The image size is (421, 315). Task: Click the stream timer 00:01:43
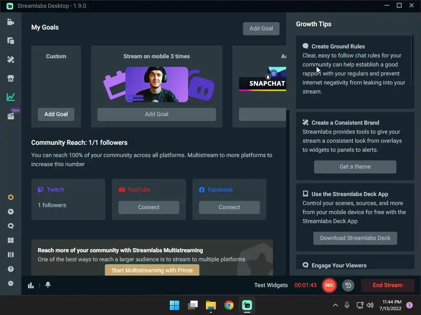click(x=305, y=285)
